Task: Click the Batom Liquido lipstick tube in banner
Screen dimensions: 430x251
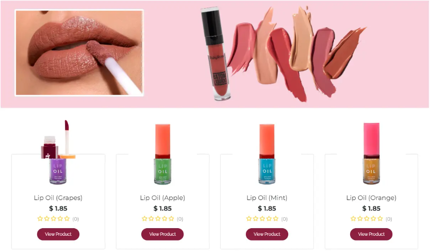Action: (216, 53)
